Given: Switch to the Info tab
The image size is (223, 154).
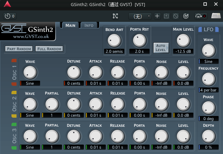Looking at the screenshot, I should click(x=89, y=26).
